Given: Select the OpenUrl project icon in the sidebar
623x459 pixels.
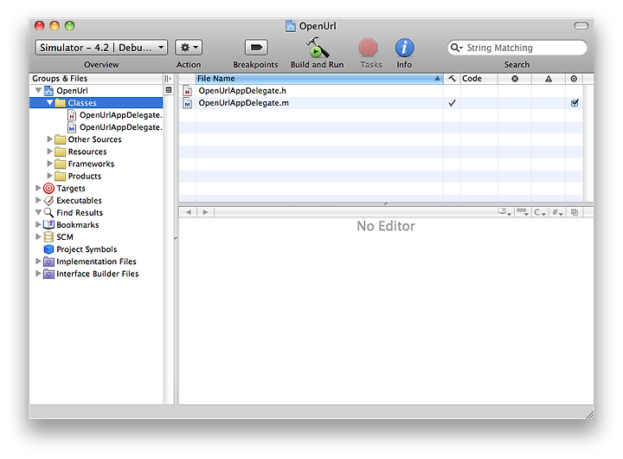Looking at the screenshot, I should tap(48, 91).
